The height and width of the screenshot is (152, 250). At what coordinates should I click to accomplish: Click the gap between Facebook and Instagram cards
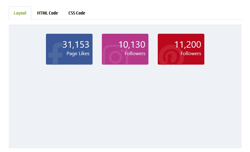tap(97, 49)
